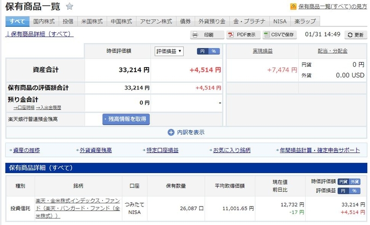The width and height of the screenshot is (370, 225).
Task: Open the 配当・分配金 link
Action: click(333, 51)
